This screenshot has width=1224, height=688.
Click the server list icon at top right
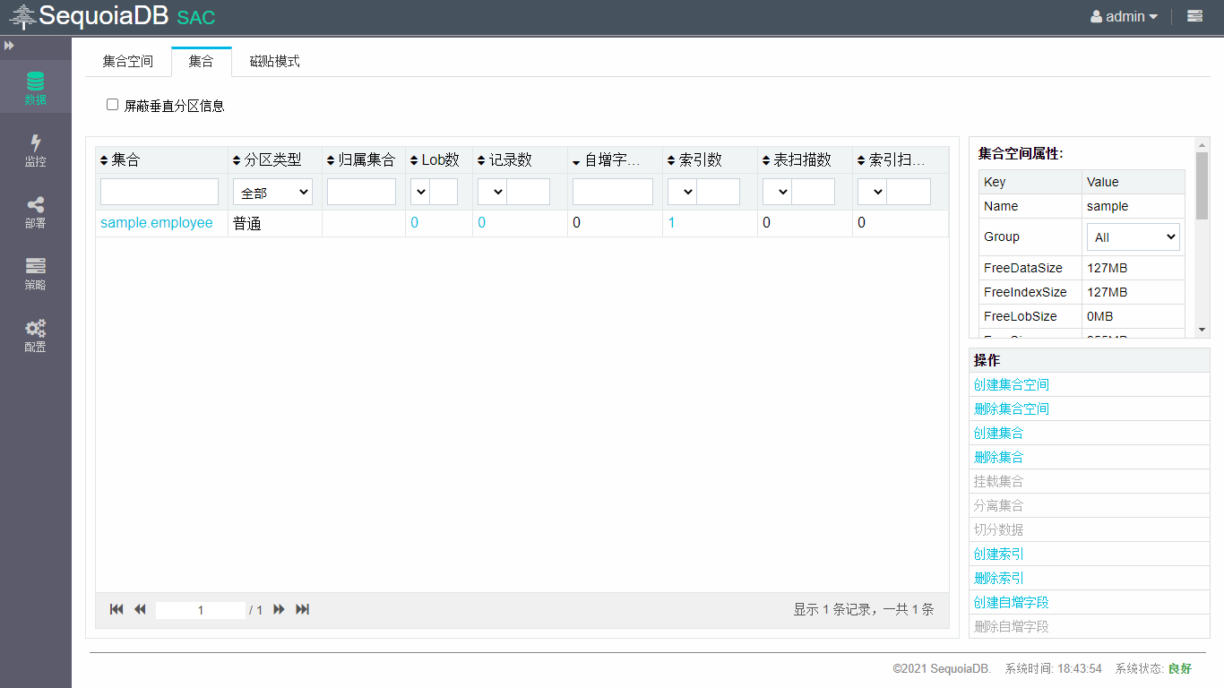1194,16
